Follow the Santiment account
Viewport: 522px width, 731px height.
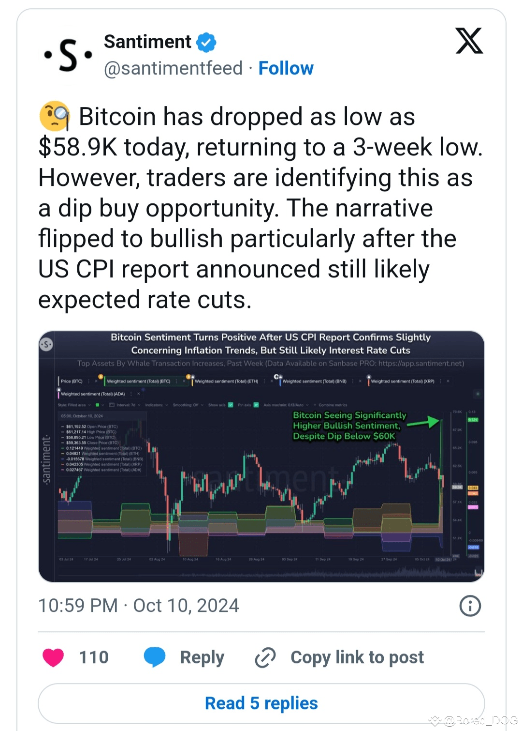pos(286,68)
